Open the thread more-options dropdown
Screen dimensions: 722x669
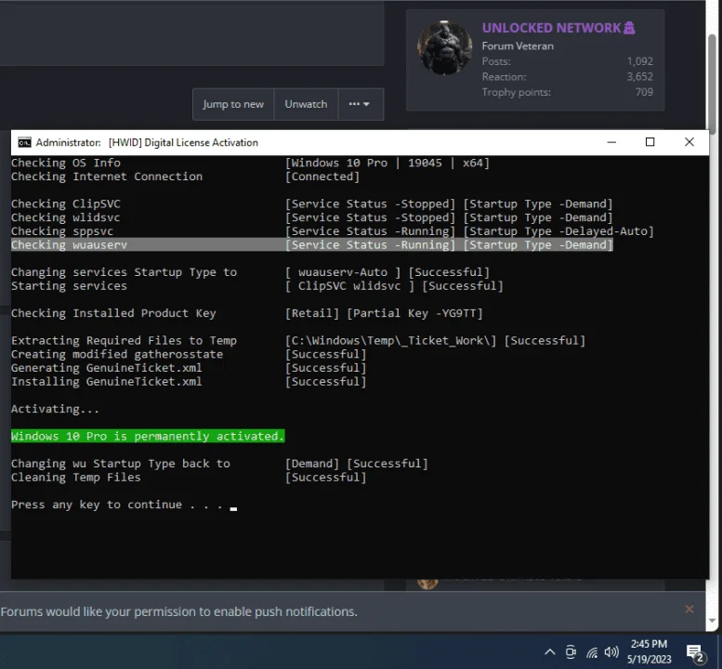coord(361,104)
